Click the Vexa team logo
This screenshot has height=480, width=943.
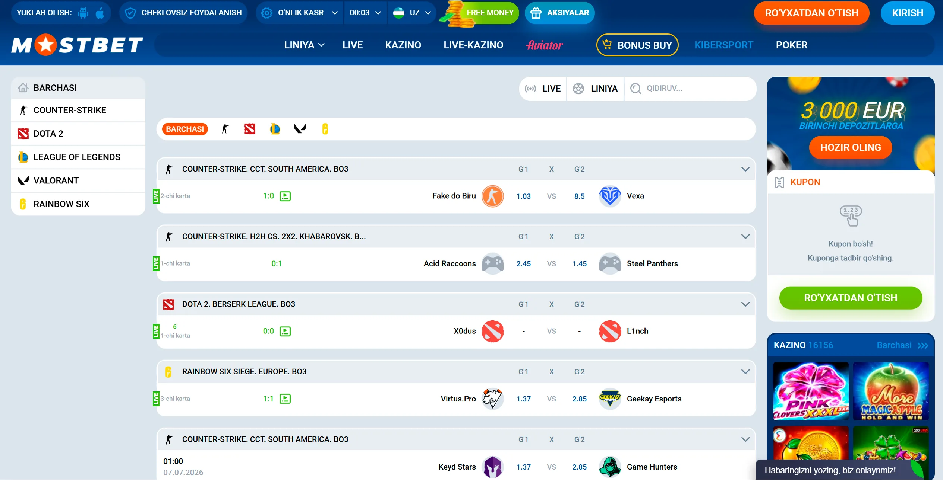(610, 196)
